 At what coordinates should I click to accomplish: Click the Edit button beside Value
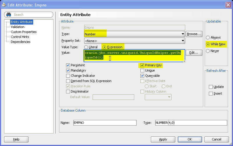tap(194, 53)
